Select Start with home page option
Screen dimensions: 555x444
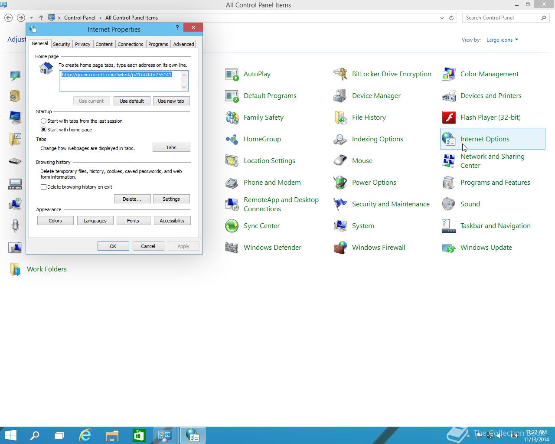point(43,130)
